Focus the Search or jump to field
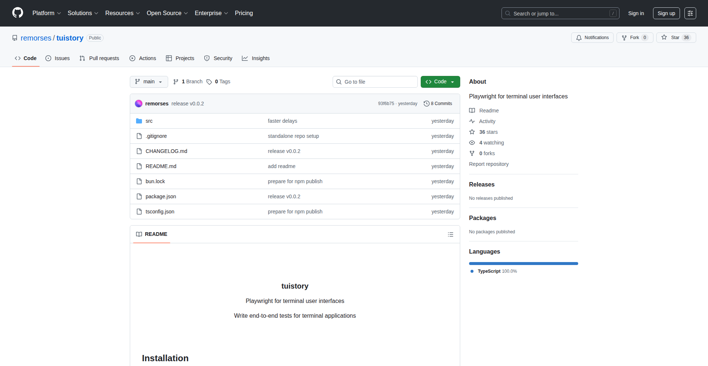This screenshot has width=708, height=366. point(560,13)
